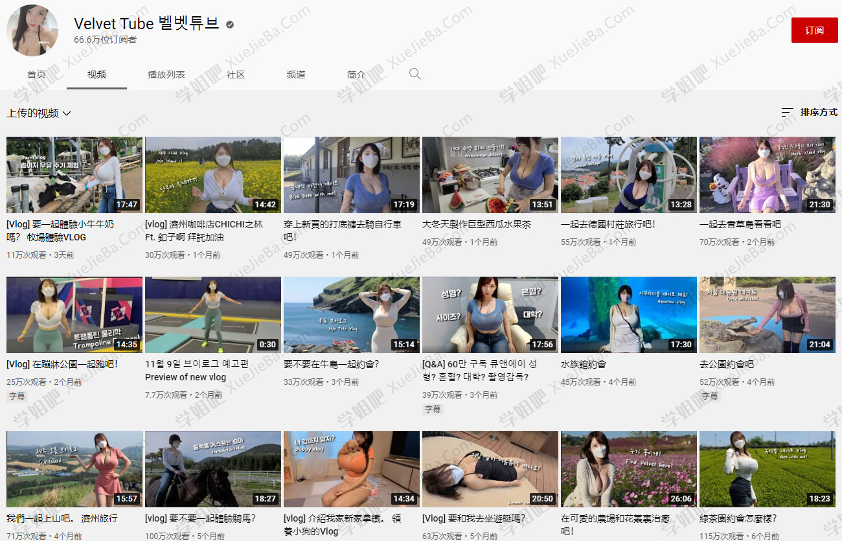Open the 14:35 trampoline park thumbnail
The height and width of the screenshot is (541, 842).
pyautogui.click(x=74, y=315)
